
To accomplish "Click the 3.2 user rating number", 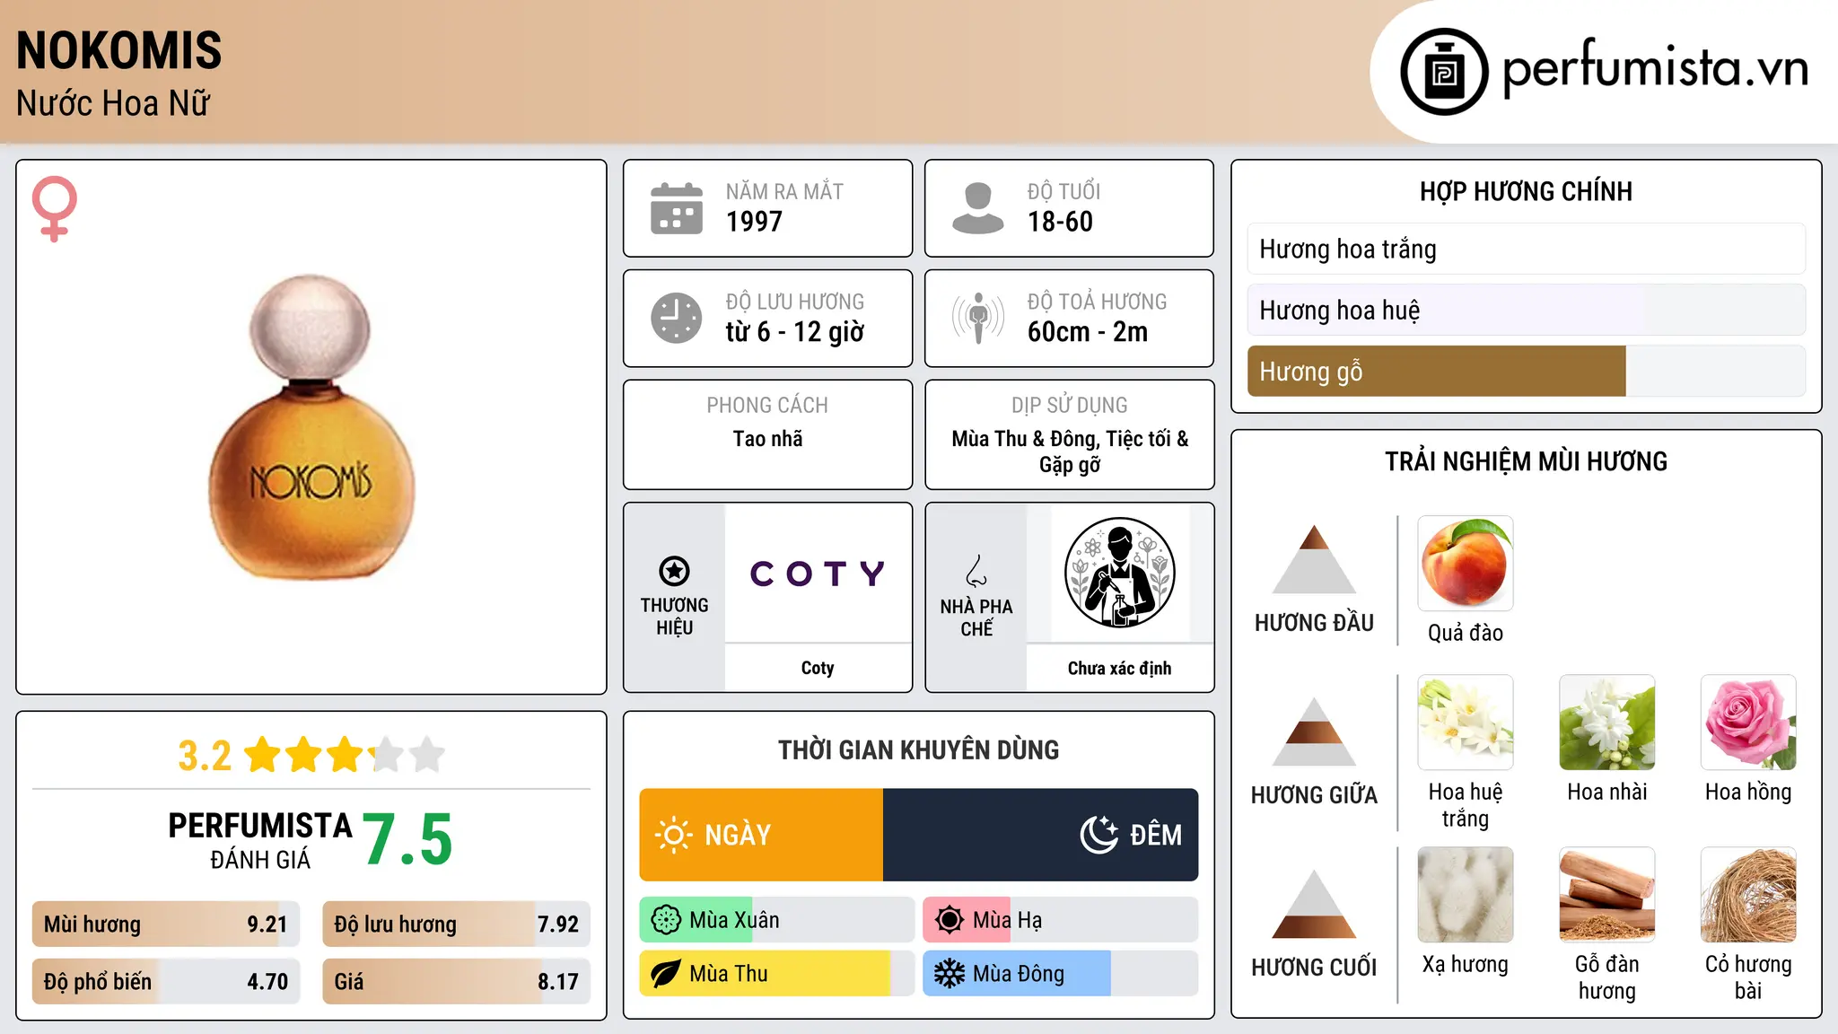I will pos(205,756).
